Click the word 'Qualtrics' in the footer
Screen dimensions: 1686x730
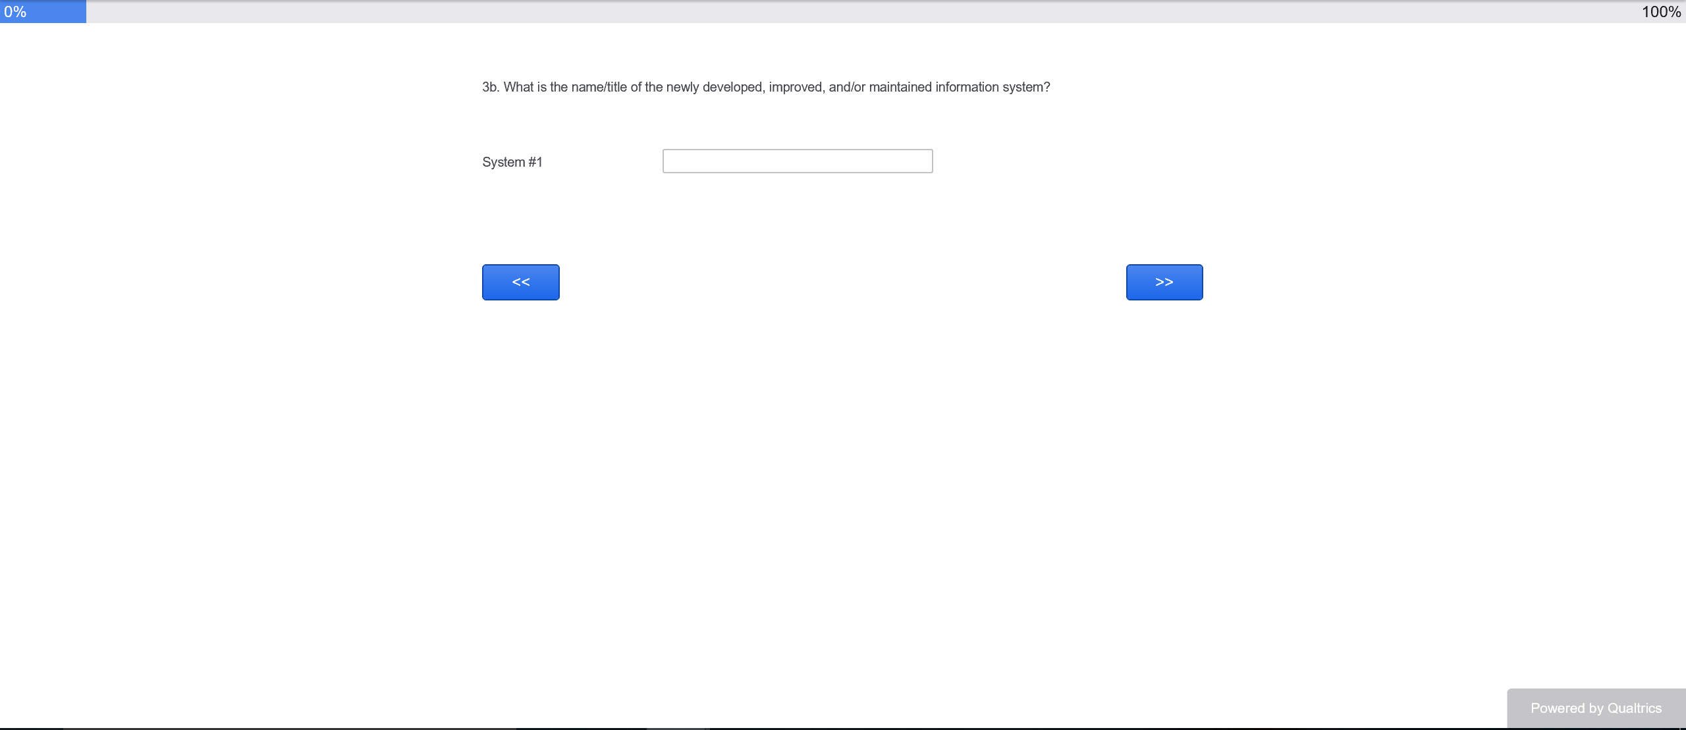tap(1634, 708)
